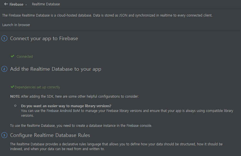Click Configure Realtime Database Rules heading
The image size is (241, 156).
point(50,135)
